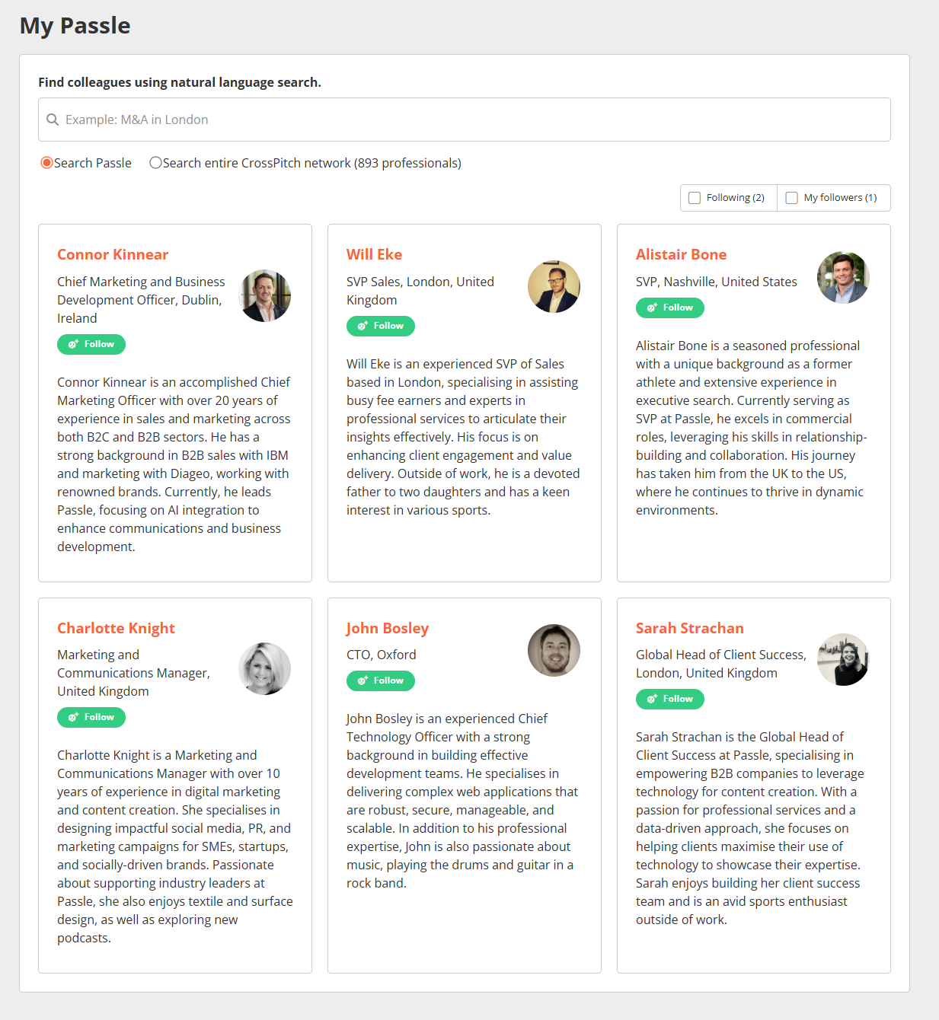Screen dimensions: 939x1020
Task: Tick the My followers (1) checkbox
Action: (792, 198)
